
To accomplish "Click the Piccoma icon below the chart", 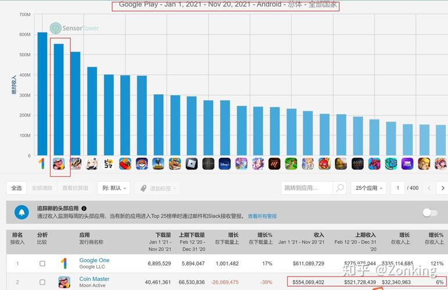I will point(109,164).
